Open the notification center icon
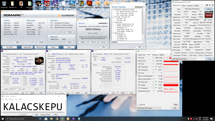This screenshot has height=121, width=215. 212,119
